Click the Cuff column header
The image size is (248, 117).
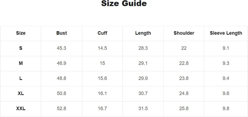click(102, 33)
